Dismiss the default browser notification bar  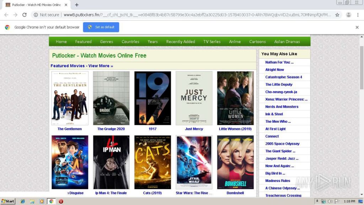[357, 27]
